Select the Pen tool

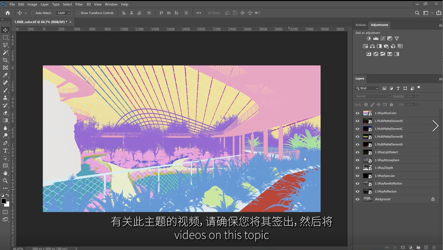tap(5, 143)
